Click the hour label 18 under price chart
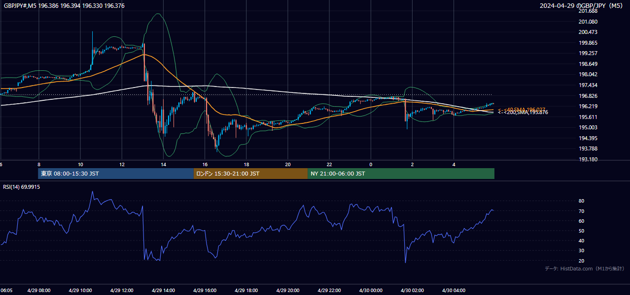 (x=246, y=165)
